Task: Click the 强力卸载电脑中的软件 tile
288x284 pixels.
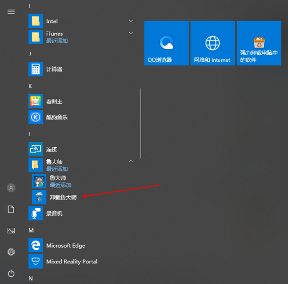Action: point(259,43)
